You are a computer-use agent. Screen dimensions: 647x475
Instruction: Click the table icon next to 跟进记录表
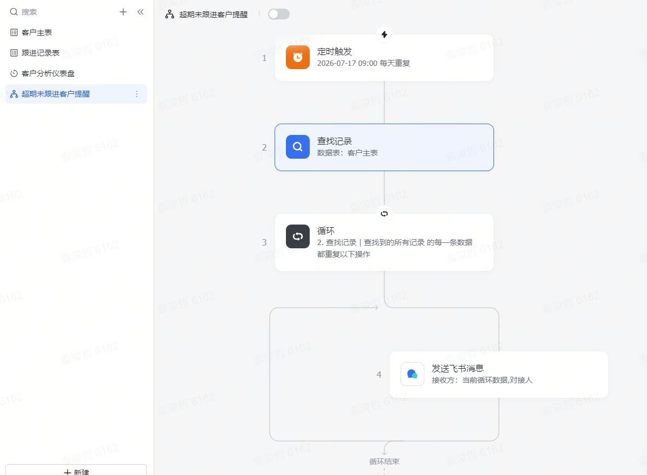click(x=14, y=53)
